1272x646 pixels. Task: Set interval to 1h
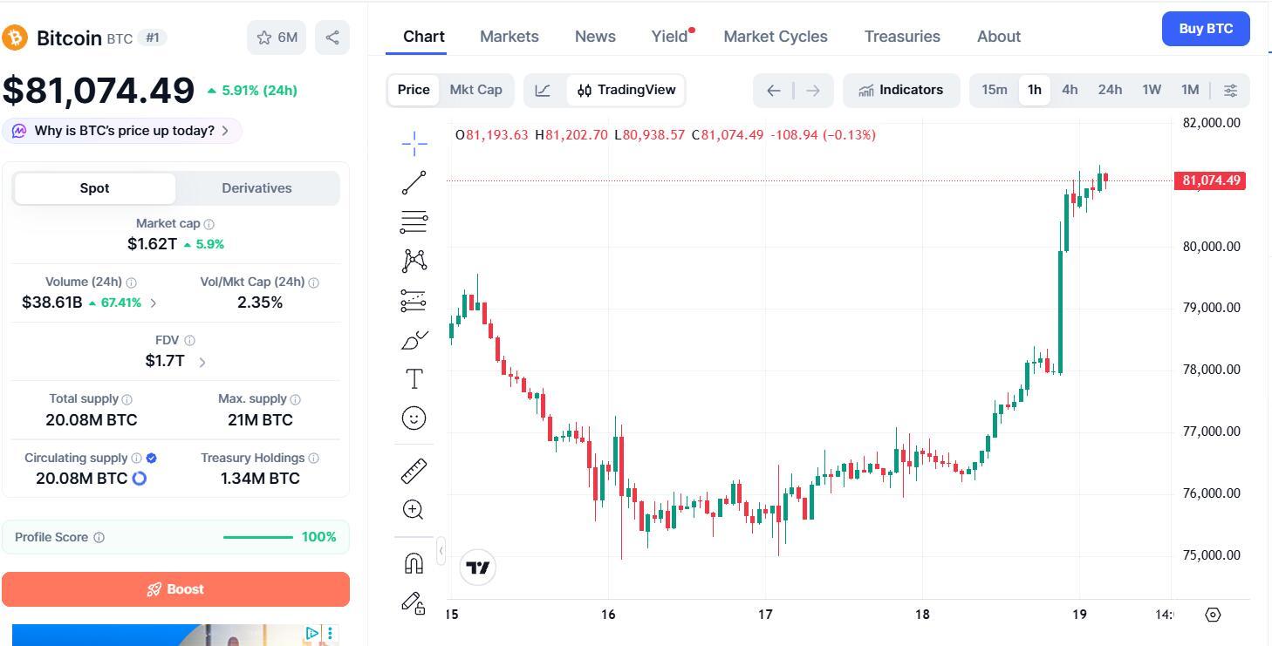click(1035, 90)
